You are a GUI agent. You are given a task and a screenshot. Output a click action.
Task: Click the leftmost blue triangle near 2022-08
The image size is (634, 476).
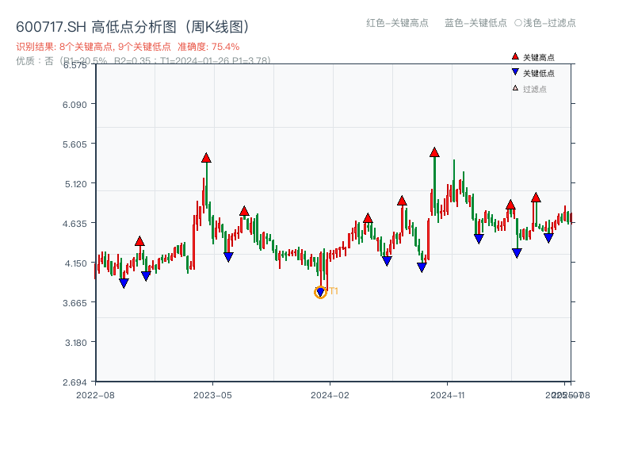coord(124,282)
